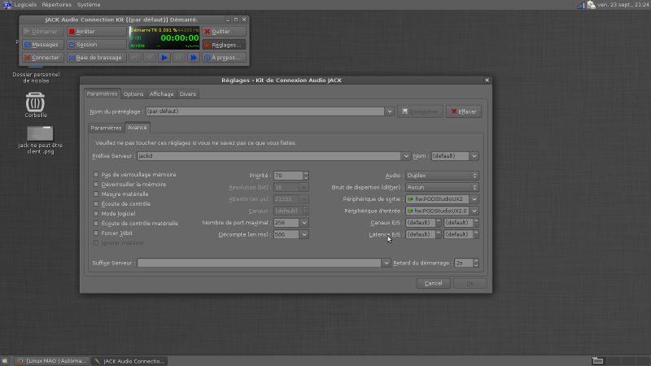Select the Avancé sub-tab

[x=137, y=128]
